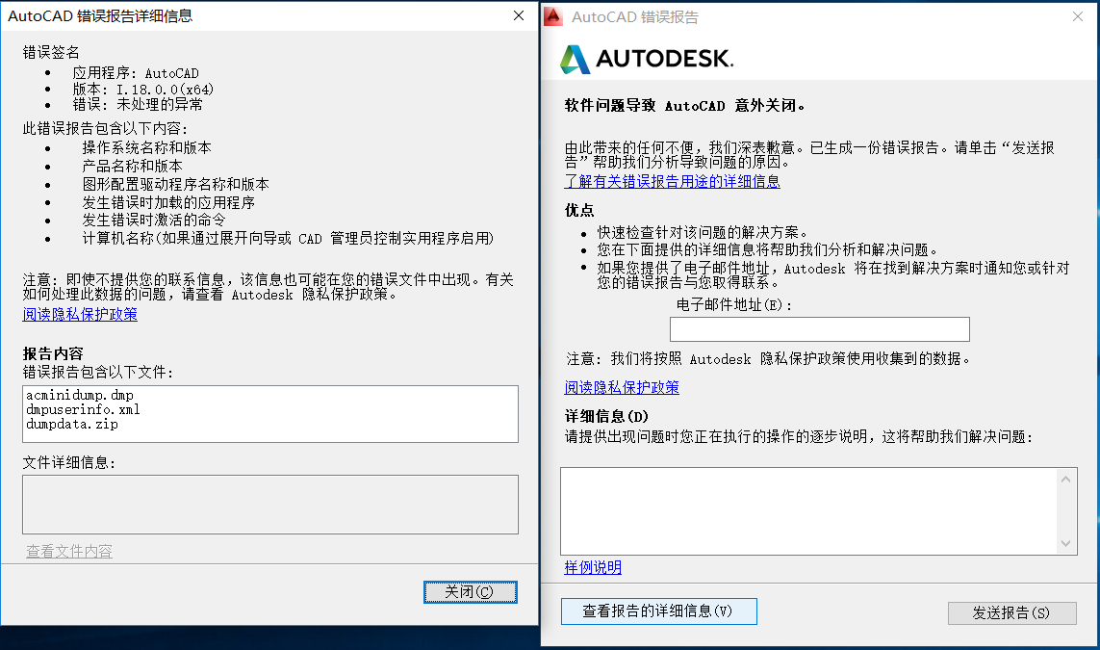The height and width of the screenshot is (650, 1100).
Task: Open 阅读隐私保护政策 link in details dialog
Action: coord(80,315)
